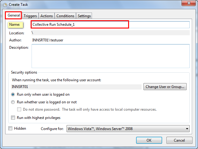Click the Location field showing a backslash
This screenshot has width=198, height=149.
(x=110, y=33)
